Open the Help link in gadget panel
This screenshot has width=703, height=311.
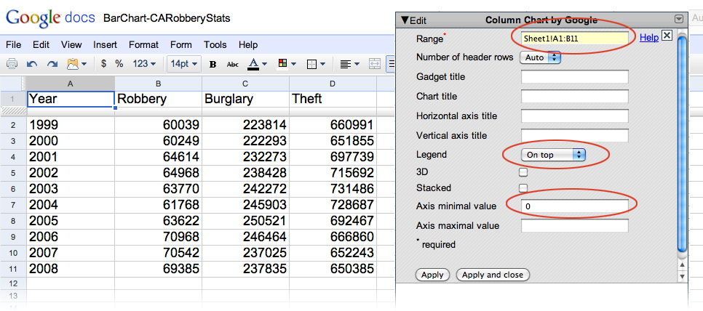pyautogui.click(x=648, y=38)
